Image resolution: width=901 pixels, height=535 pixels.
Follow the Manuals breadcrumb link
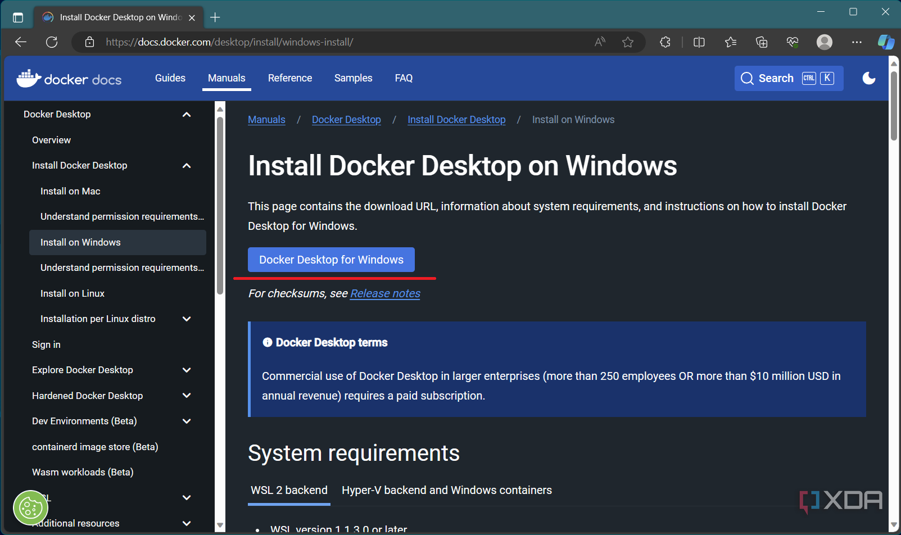pos(266,120)
